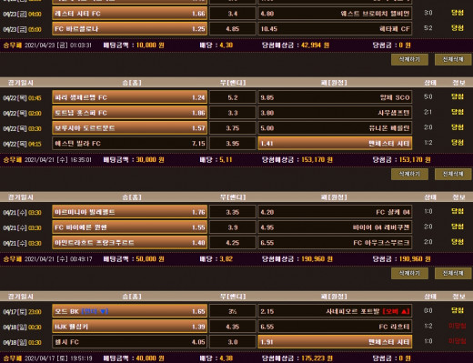Select 맨체스터 시티 away odds 1.91
This screenshot has width=473, height=363.
[x=335, y=342]
